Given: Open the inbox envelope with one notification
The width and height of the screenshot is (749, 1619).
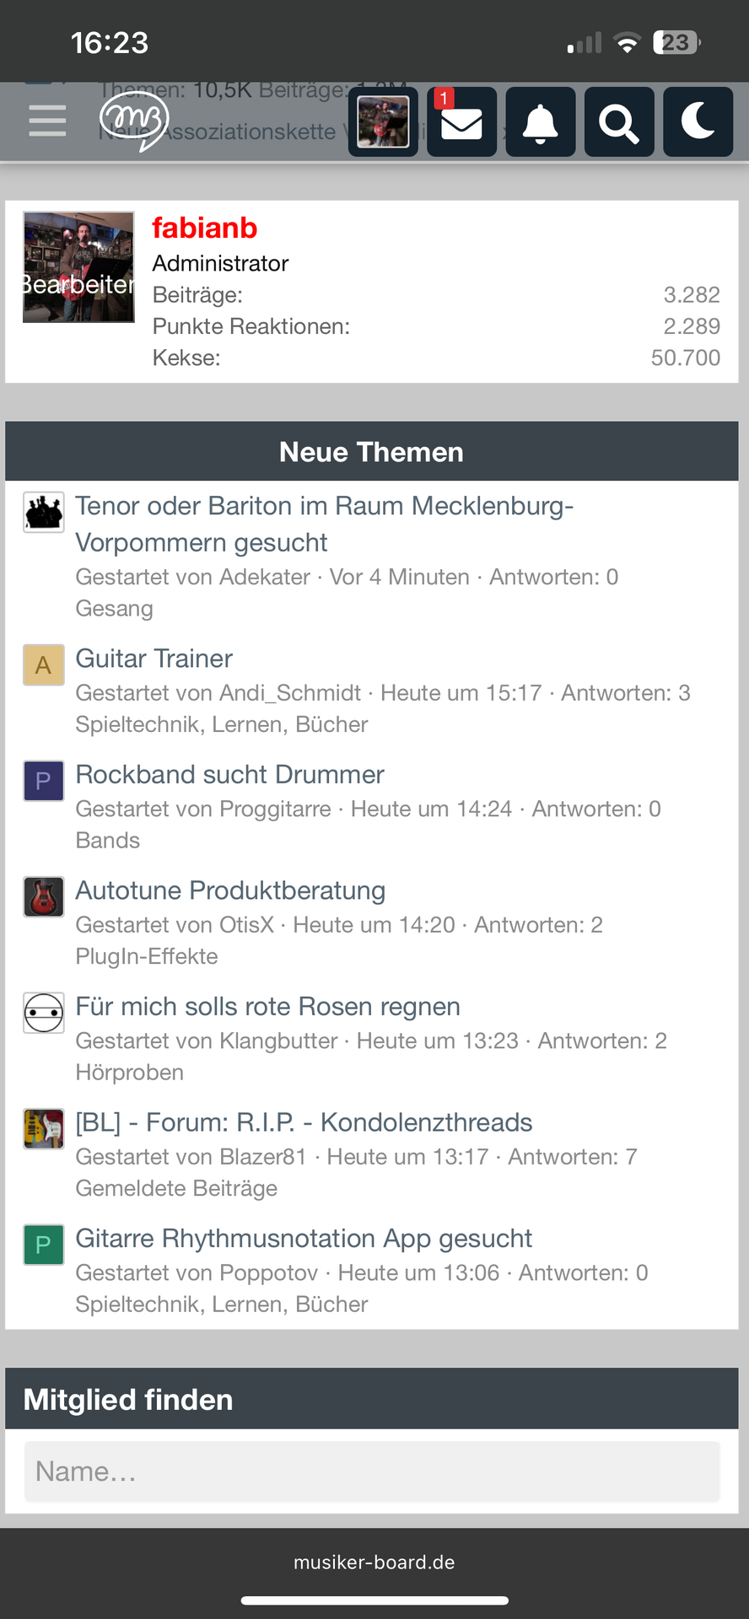Looking at the screenshot, I should [461, 122].
